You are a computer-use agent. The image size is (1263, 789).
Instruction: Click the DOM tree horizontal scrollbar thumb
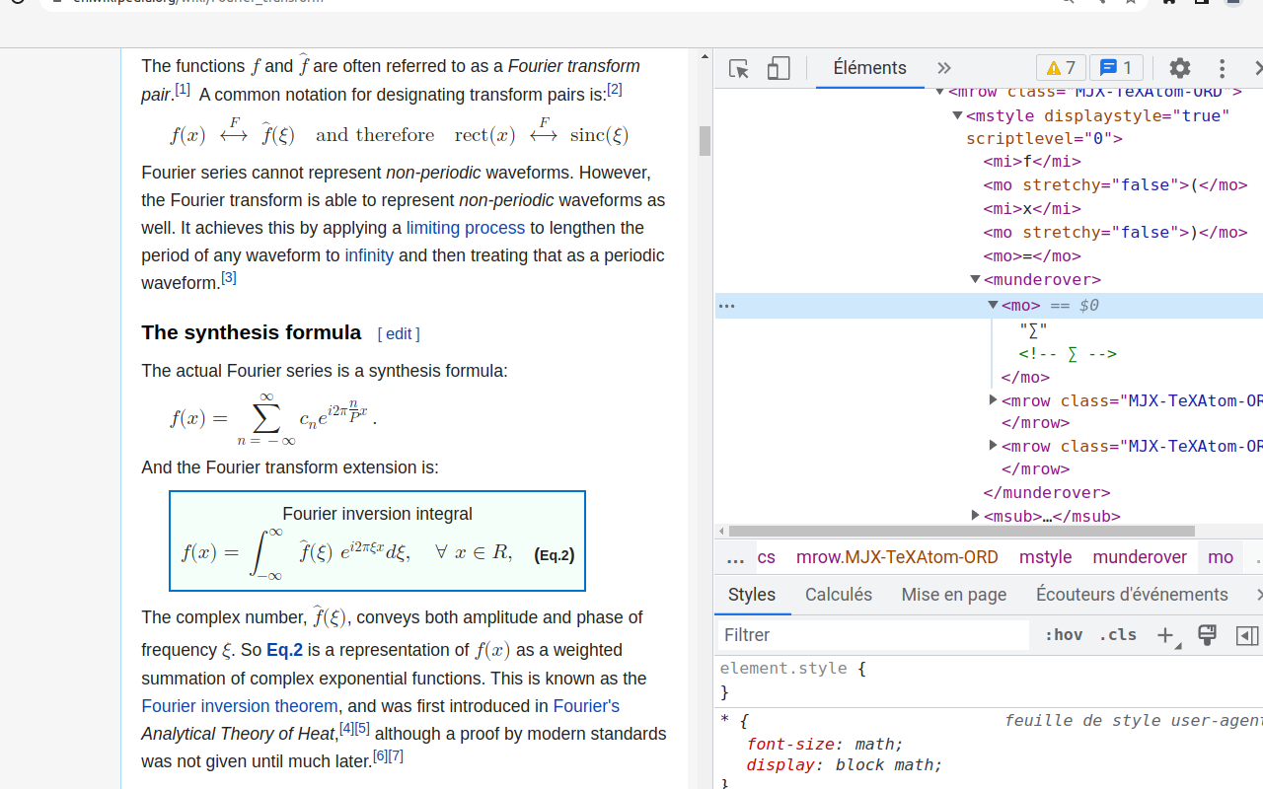962,531
